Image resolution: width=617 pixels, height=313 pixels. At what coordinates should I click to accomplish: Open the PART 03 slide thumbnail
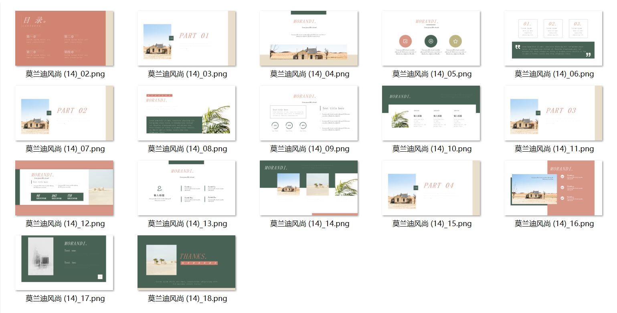pyautogui.click(x=553, y=113)
